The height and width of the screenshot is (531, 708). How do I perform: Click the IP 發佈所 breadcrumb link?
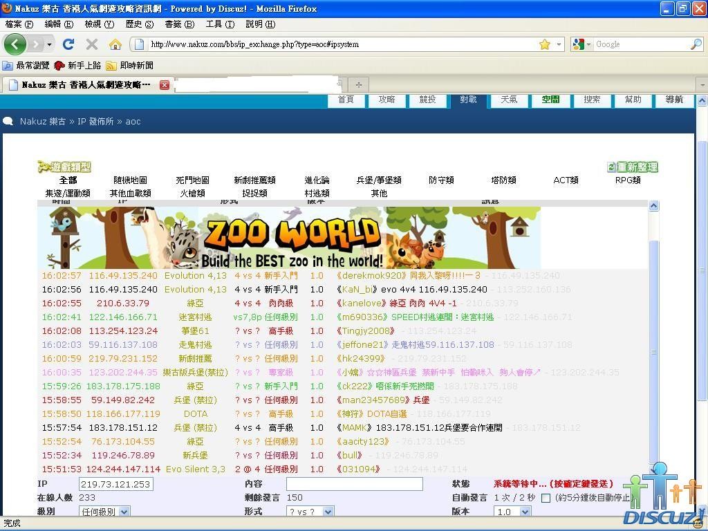coord(95,122)
